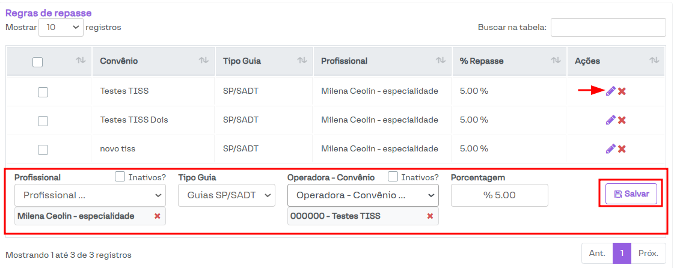The image size is (674, 268).
Task: Edit the novo tiss rule
Action: click(x=610, y=148)
